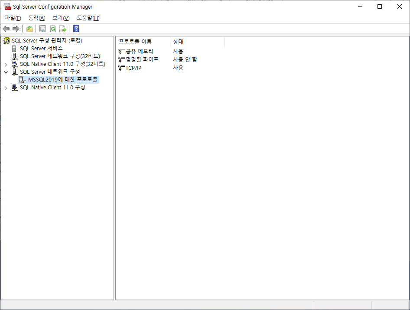Open the Properties toolbar icon

click(42, 29)
